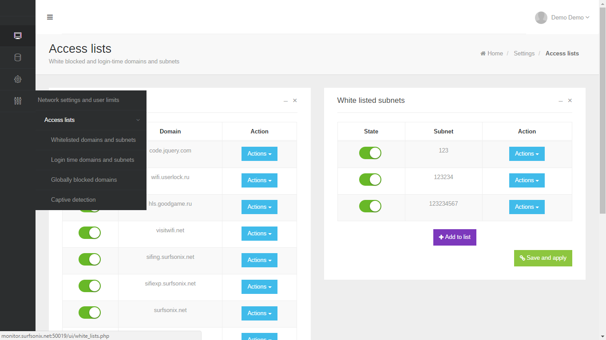Click the sifiexp.surfsonix.net domain text

[170, 284]
